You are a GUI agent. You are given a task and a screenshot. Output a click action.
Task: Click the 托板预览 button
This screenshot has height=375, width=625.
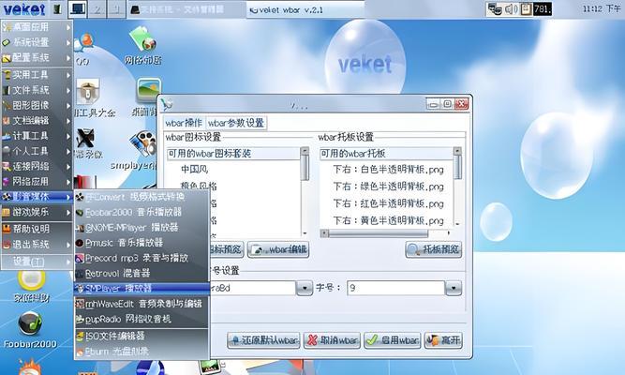click(434, 249)
